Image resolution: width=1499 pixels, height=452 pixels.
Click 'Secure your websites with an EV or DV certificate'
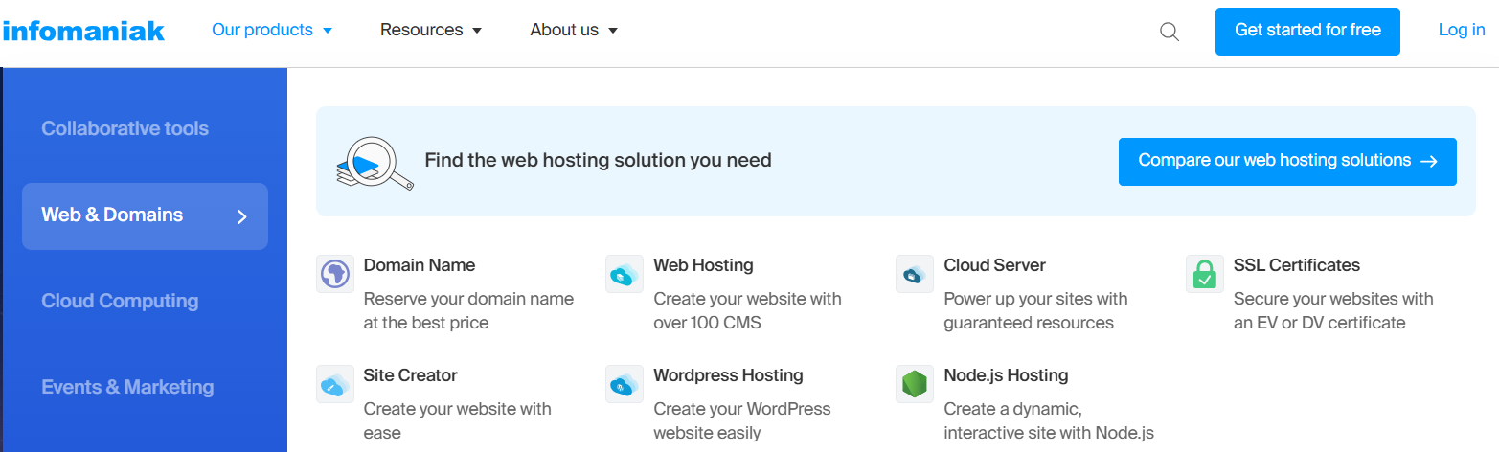point(1333,311)
